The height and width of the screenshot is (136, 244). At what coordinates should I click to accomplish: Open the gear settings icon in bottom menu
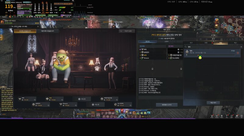click(242, 116)
